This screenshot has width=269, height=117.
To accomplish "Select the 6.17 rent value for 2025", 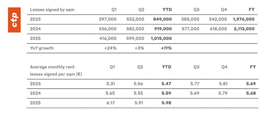I will (111, 103).
